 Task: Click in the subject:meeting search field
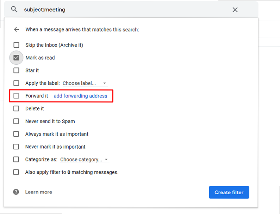click(x=123, y=10)
